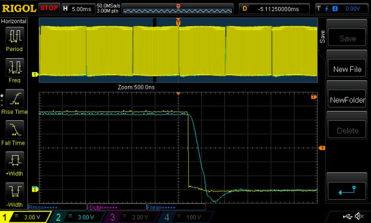Screen dimensions: 371x223
Task: Select the -Width measurement icon
Action: (x=14, y=192)
